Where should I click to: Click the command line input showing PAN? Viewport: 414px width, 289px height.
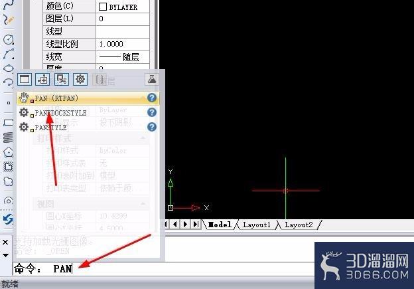(x=164, y=268)
